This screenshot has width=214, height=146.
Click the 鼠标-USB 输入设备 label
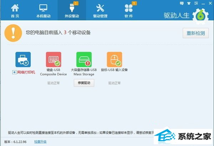point(114,70)
